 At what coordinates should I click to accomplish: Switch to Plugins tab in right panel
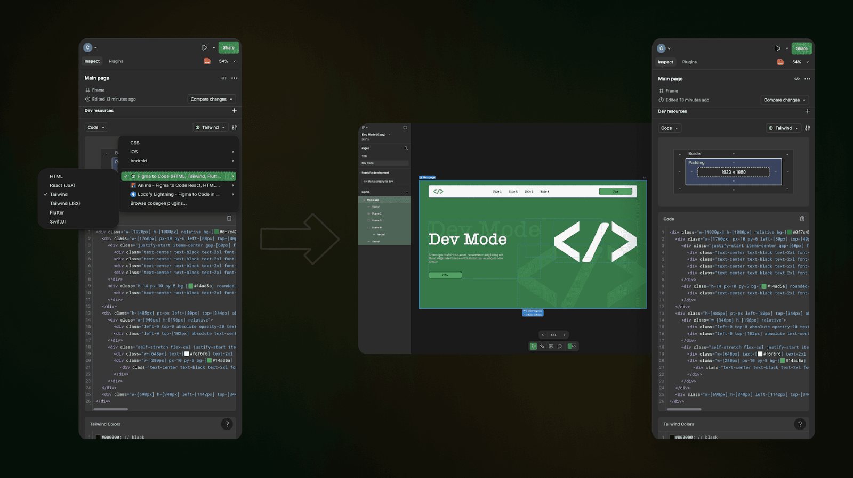[689, 62]
